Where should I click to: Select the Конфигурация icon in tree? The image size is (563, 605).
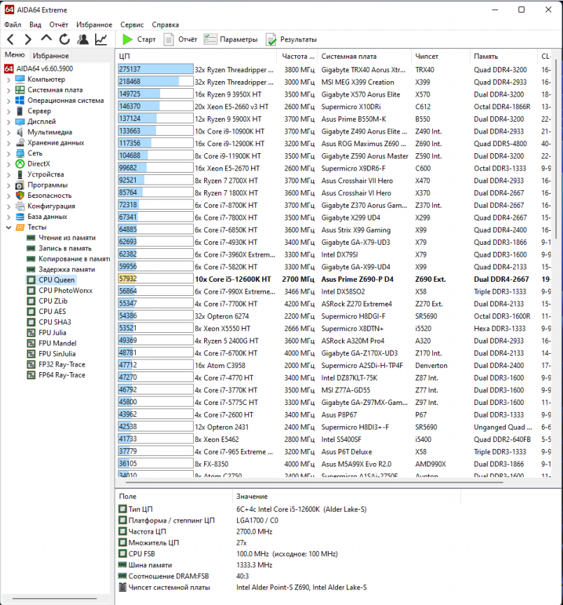pyautogui.click(x=20, y=206)
